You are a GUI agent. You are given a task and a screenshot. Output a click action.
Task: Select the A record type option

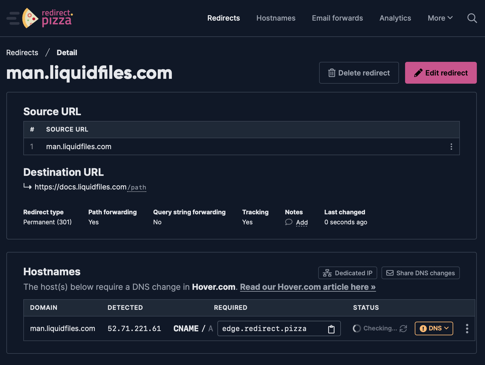[x=211, y=329]
